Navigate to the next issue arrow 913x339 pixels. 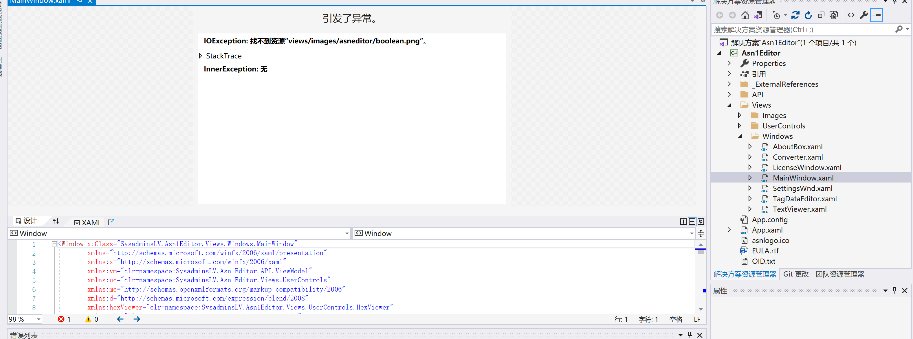pyautogui.click(x=137, y=319)
